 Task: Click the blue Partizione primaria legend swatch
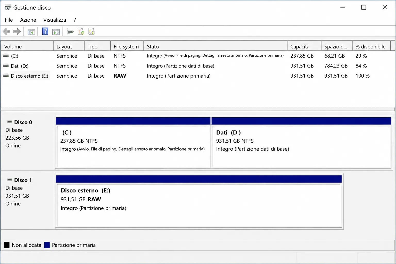[x=47, y=245]
